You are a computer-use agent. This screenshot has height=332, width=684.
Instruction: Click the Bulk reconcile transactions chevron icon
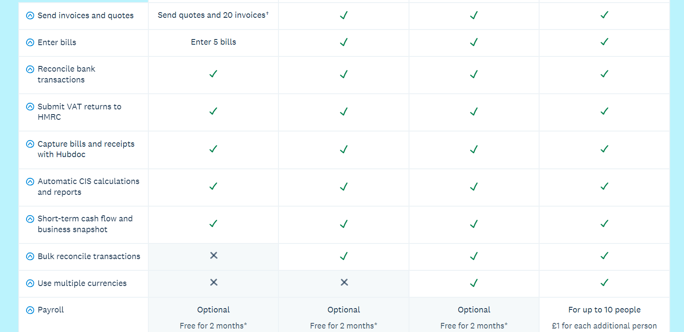pyautogui.click(x=30, y=256)
